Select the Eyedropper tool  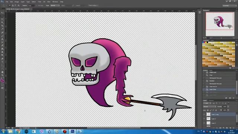coord(2,29)
